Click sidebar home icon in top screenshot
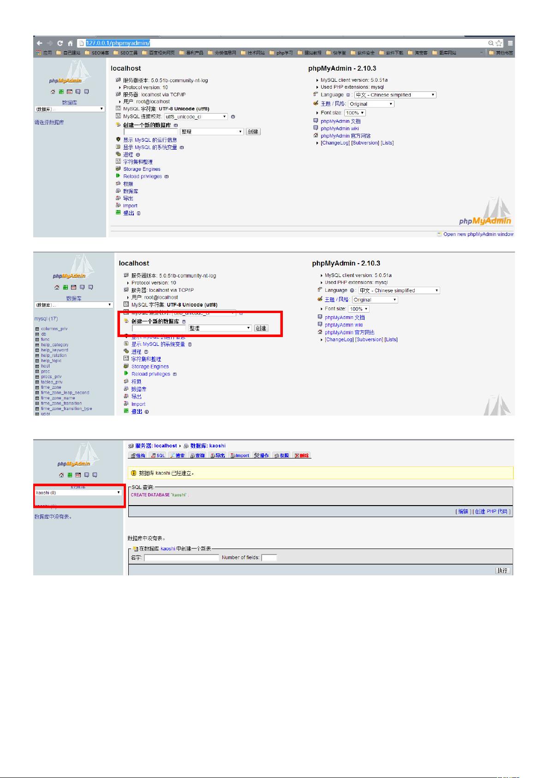550x778 pixels. tap(53, 91)
